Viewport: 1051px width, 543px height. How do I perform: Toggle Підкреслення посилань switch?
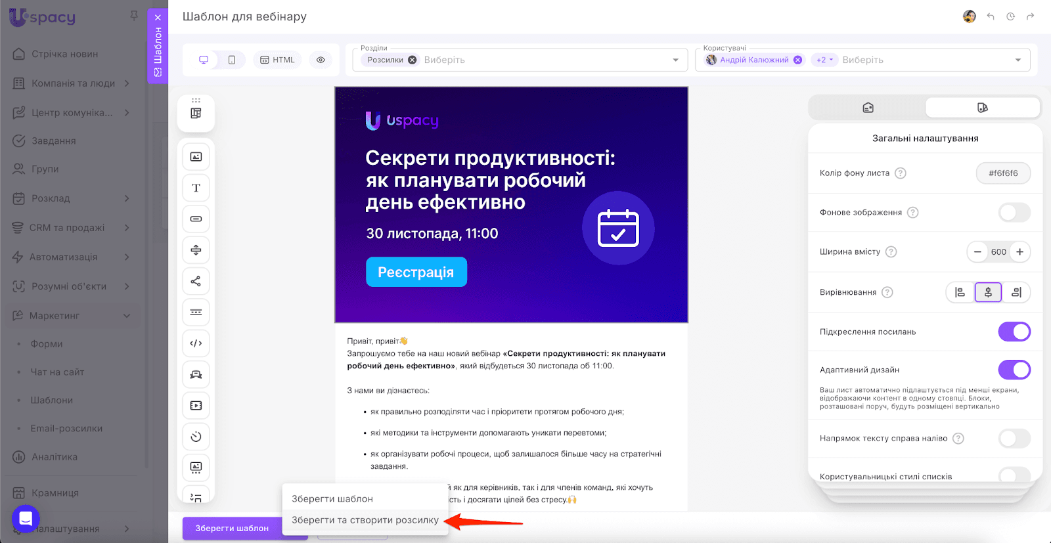[1014, 332]
